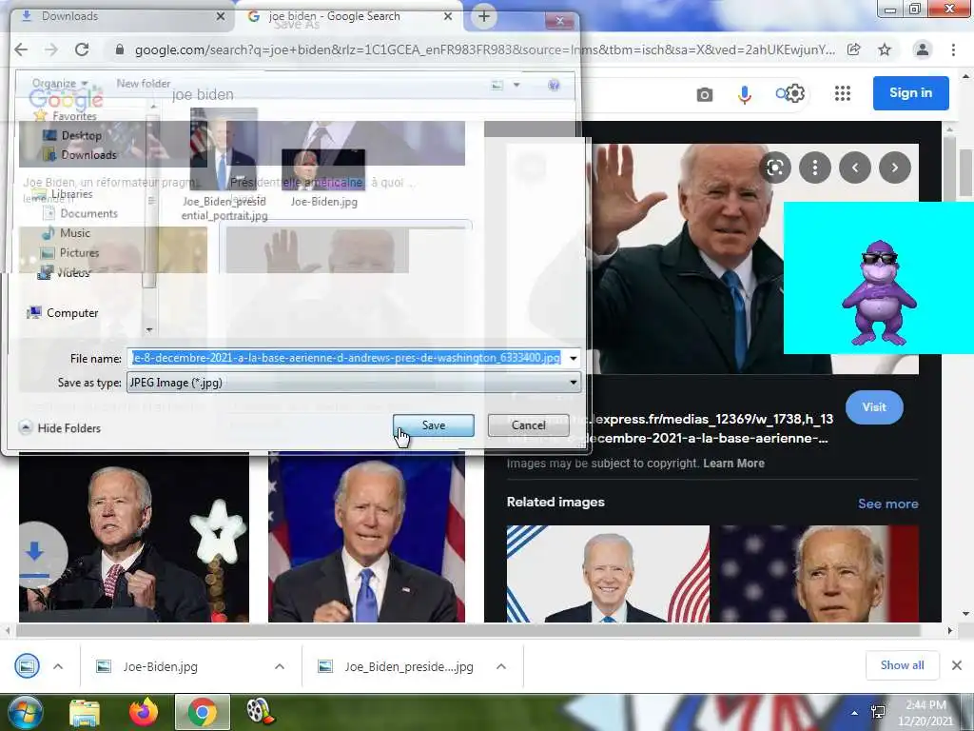Open the Biden with white star thumbnail

(133, 537)
